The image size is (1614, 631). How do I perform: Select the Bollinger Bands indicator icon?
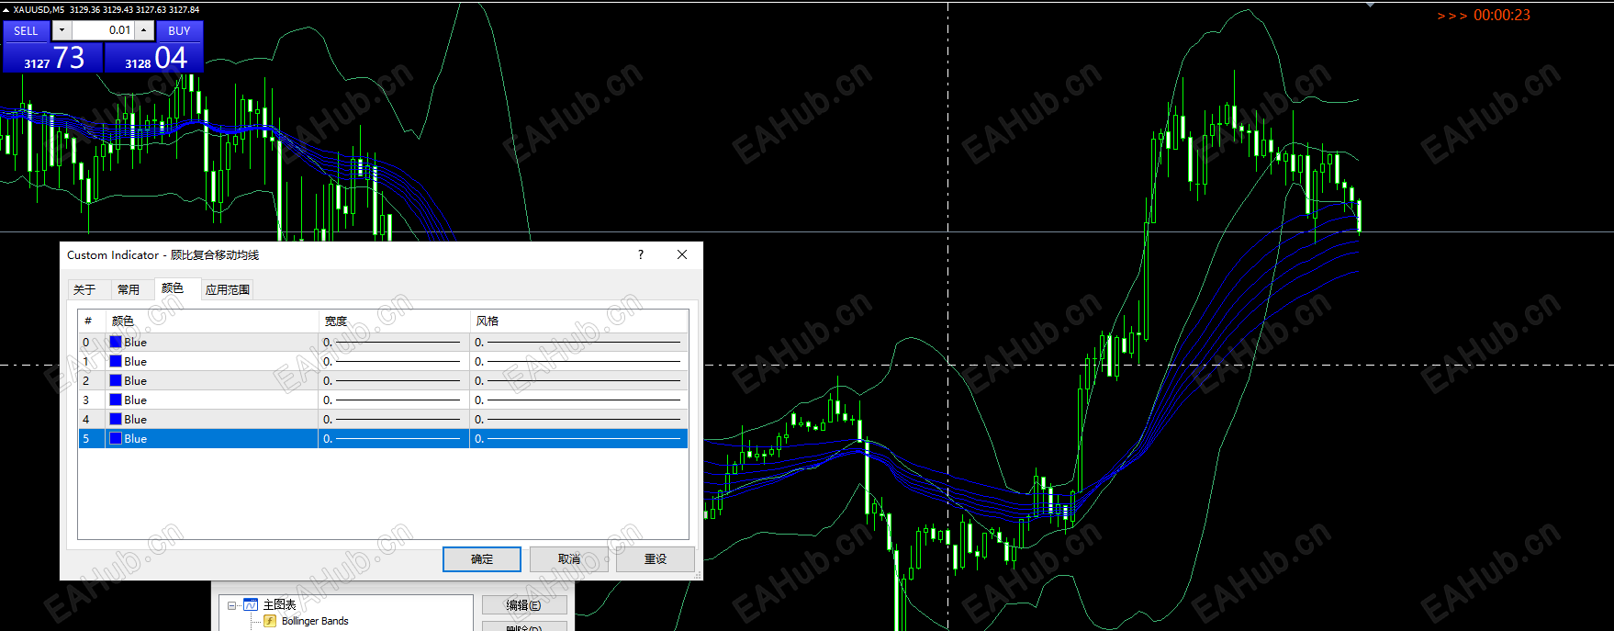[x=270, y=621]
